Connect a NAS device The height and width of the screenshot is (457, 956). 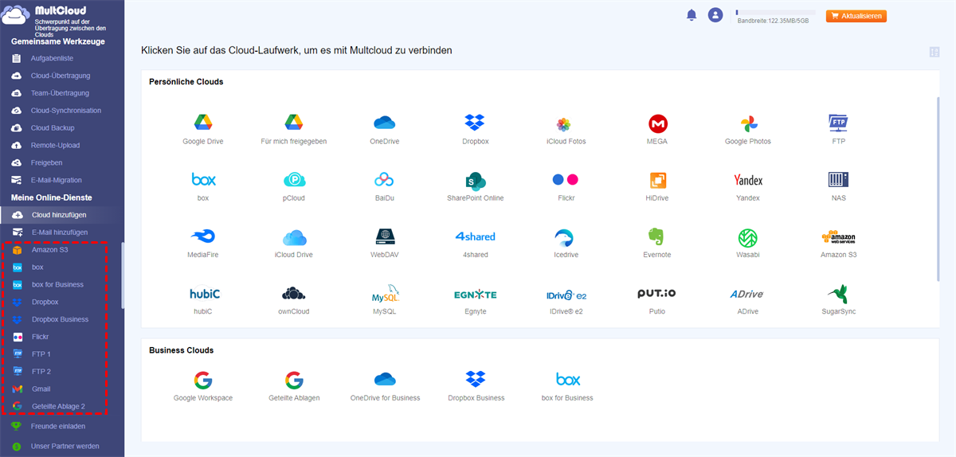838,186
